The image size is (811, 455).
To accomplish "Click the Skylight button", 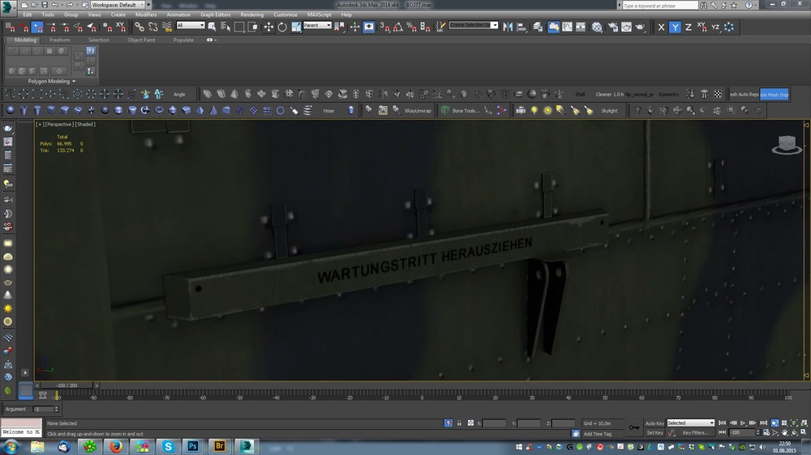I will click(608, 110).
